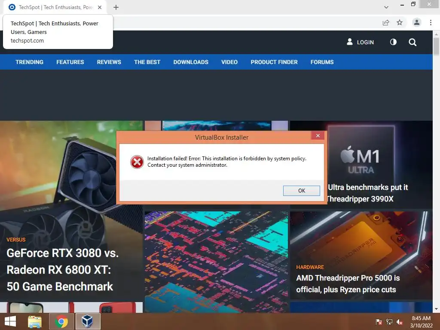
Task: Expand the tab search chevron
Action: 386,7
